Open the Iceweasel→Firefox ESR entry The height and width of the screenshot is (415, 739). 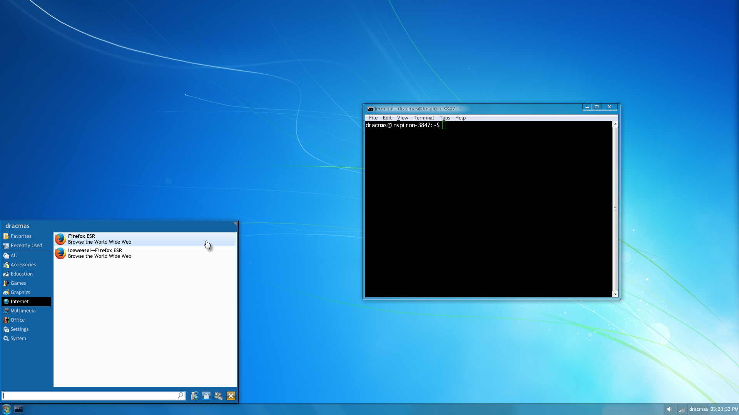pyautogui.click(x=145, y=253)
